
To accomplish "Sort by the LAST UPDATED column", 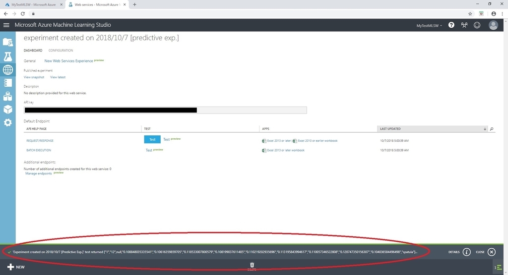I will pyautogui.click(x=432, y=129).
